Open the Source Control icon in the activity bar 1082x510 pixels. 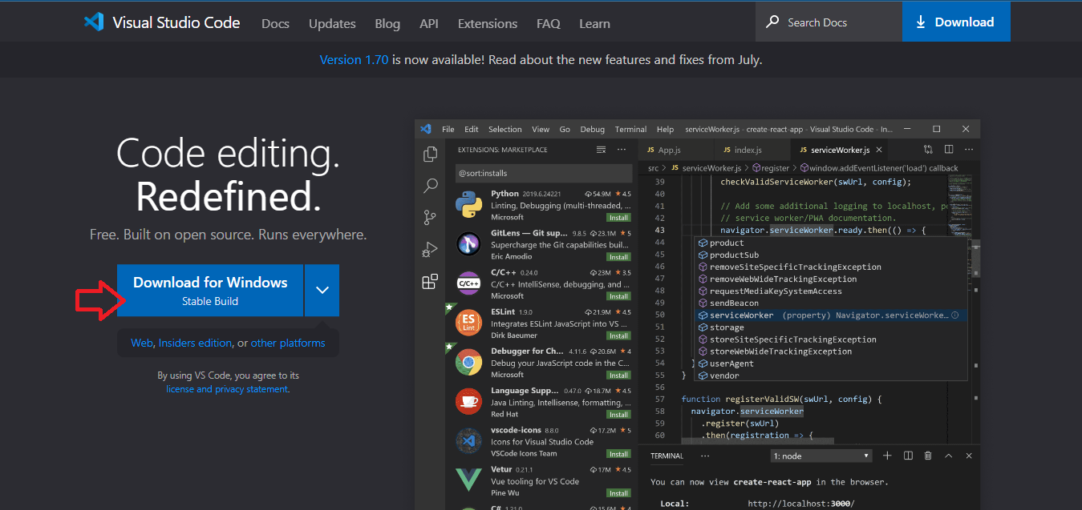[x=431, y=217]
